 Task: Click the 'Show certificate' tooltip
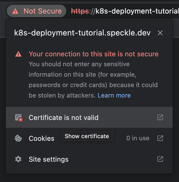pos(87,136)
